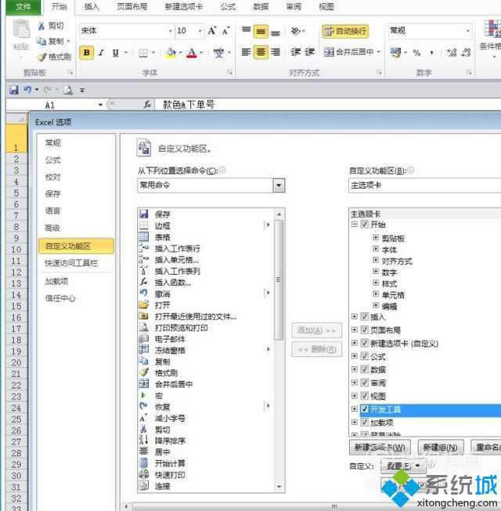The height and width of the screenshot is (511, 501).
Task: Click the Decrease font size icon
Action: [x=225, y=31]
